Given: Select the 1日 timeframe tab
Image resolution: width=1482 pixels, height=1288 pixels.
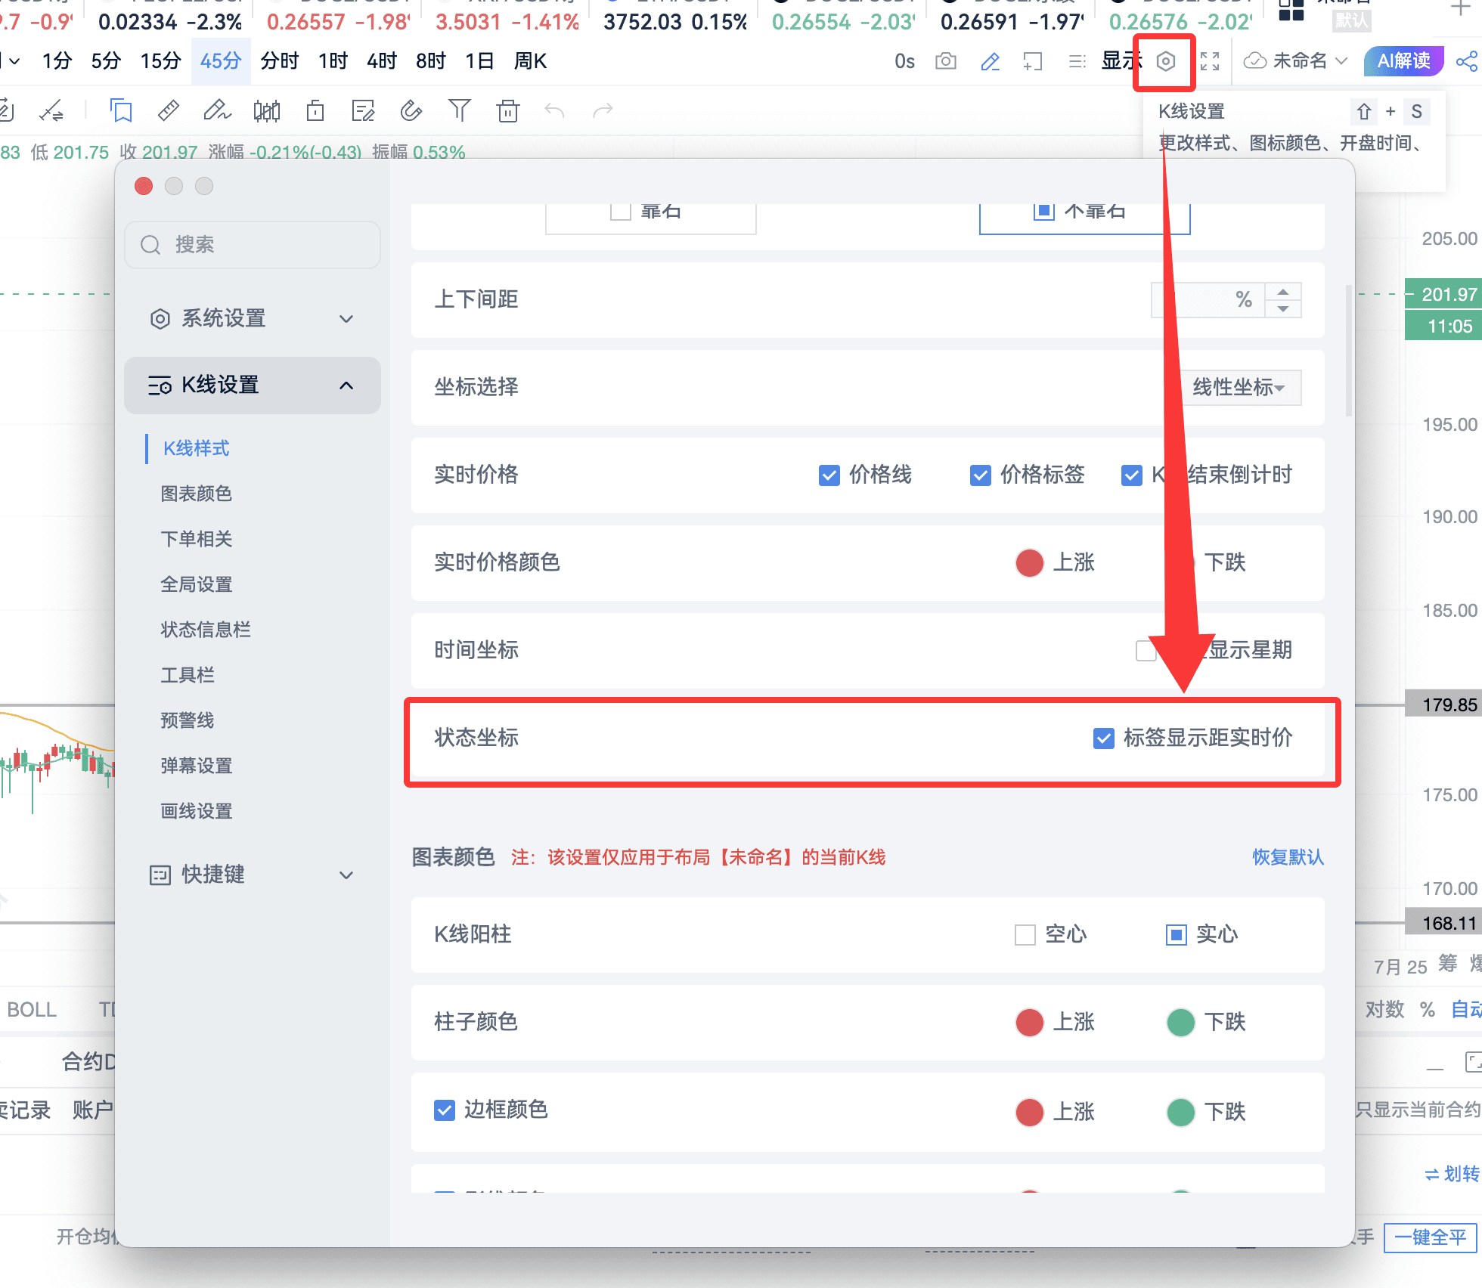Looking at the screenshot, I should point(479,61).
